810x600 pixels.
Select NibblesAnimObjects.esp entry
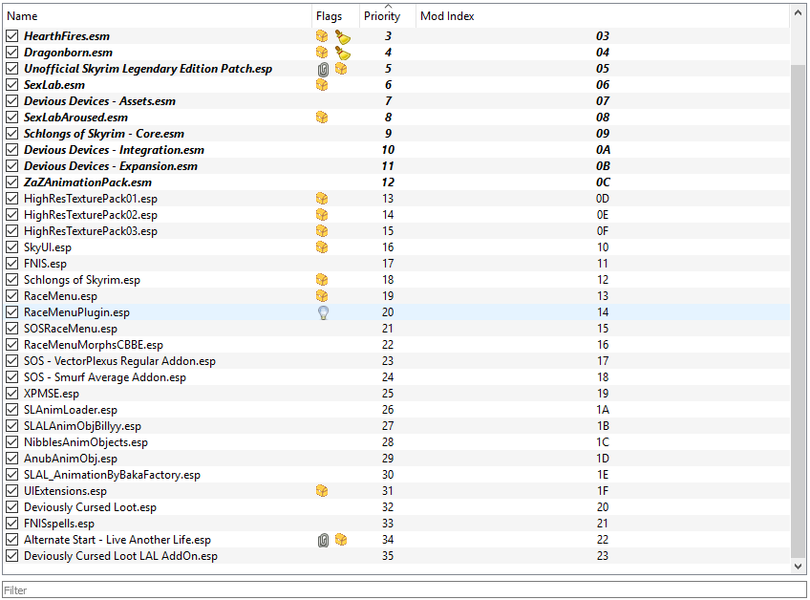[x=86, y=442]
